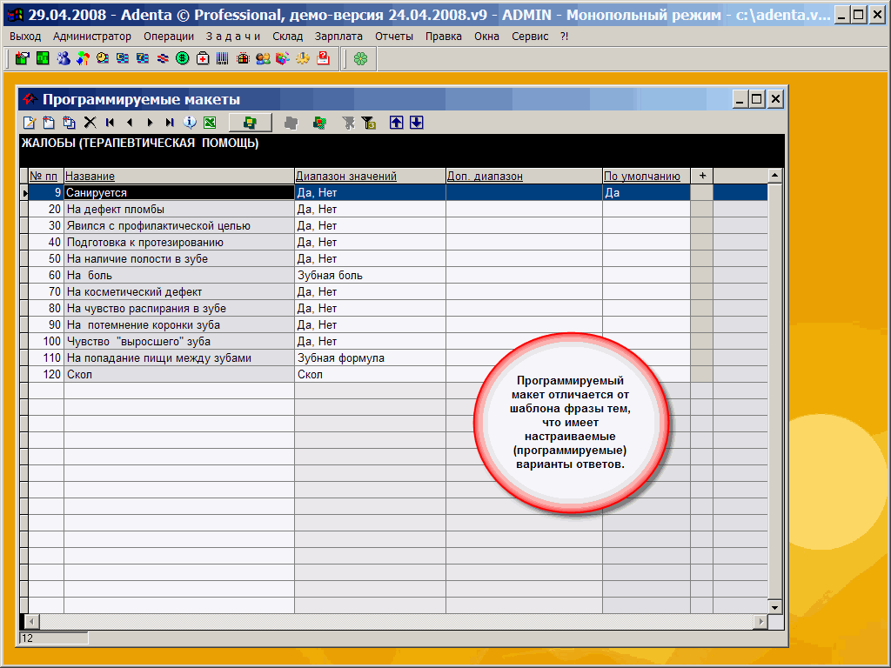Open the Отчеты menu

(394, 36)
